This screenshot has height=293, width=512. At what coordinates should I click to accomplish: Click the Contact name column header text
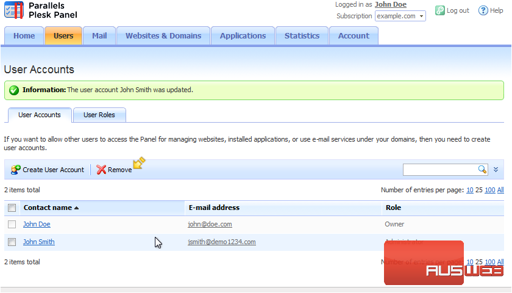[48, 208]
